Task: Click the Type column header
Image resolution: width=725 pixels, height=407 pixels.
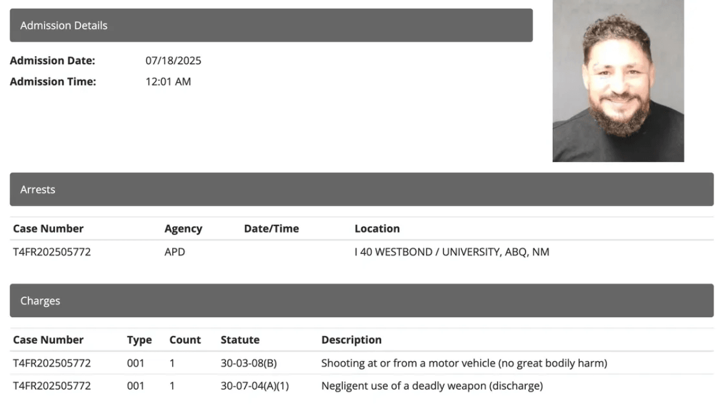Action: (x=139, y=340)
